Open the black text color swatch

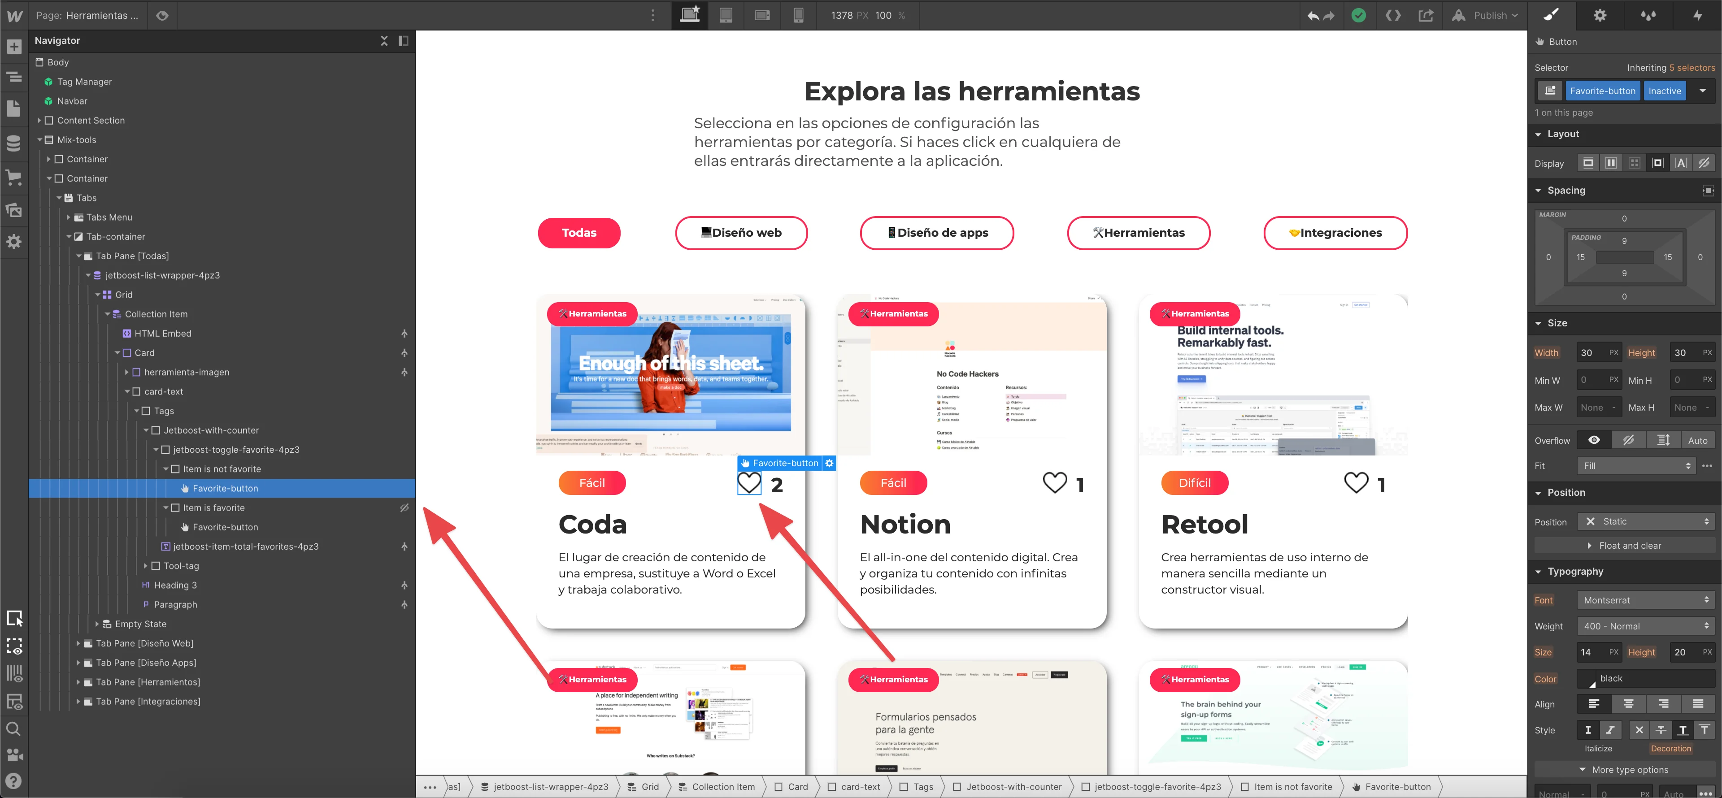coord(1587,679)
